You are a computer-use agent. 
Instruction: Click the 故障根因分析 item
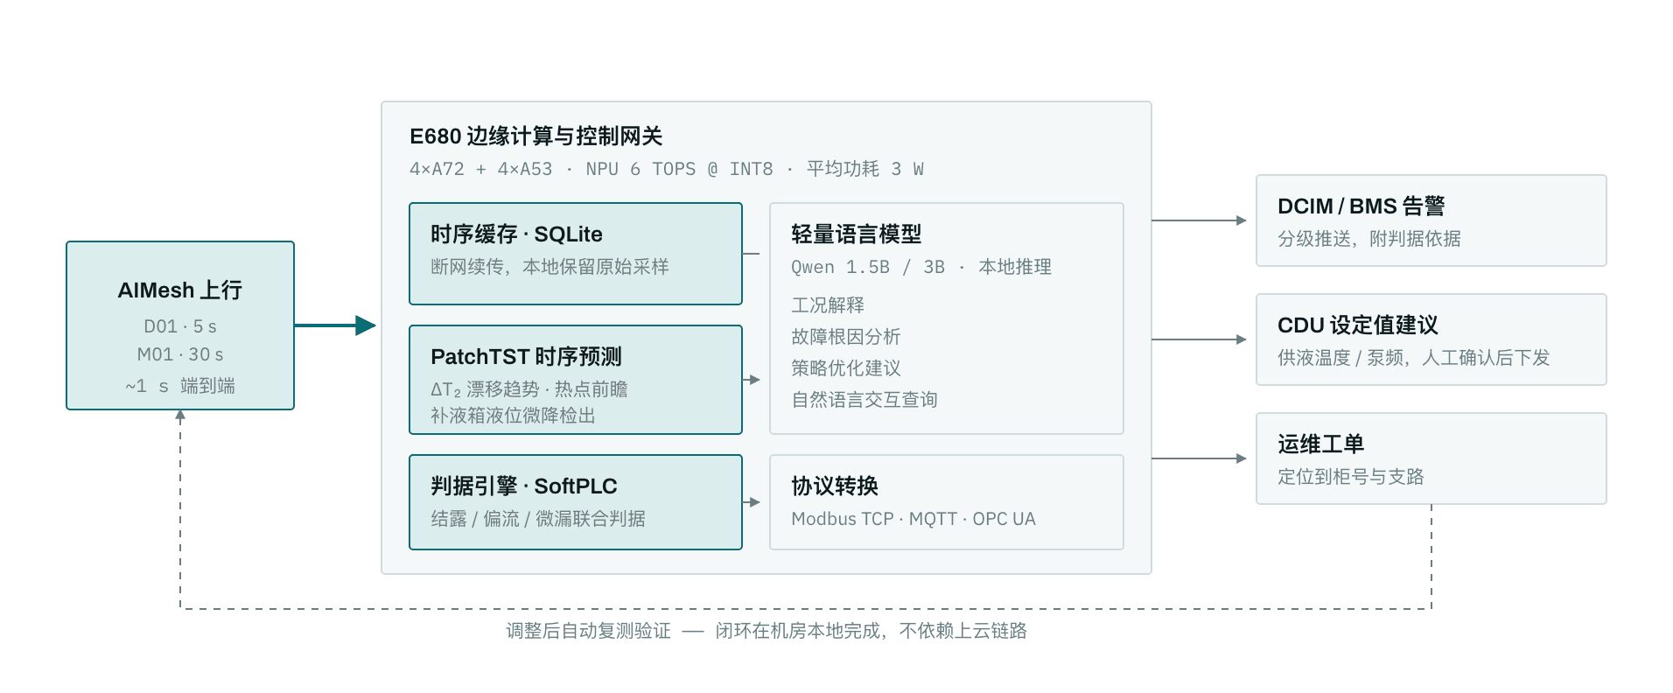(x=846, y=337)
